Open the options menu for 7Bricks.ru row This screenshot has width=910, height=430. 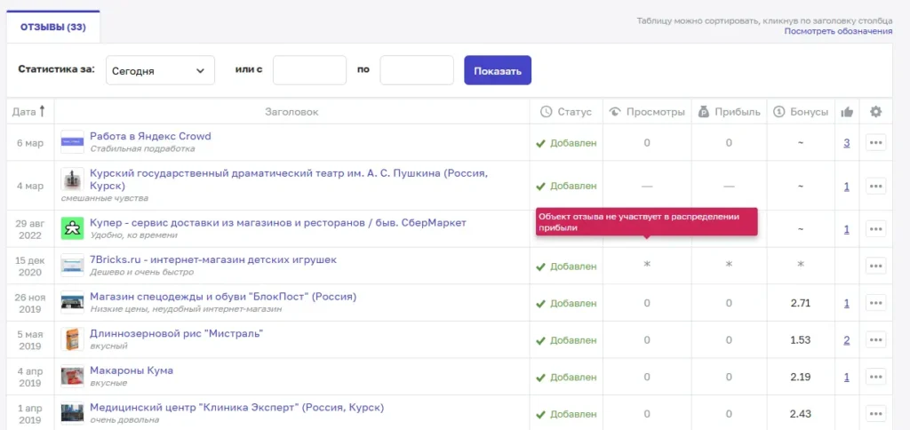(875, 266)
